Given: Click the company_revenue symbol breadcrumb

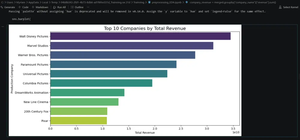Looking at the screenshot, I should click(233, 2).
